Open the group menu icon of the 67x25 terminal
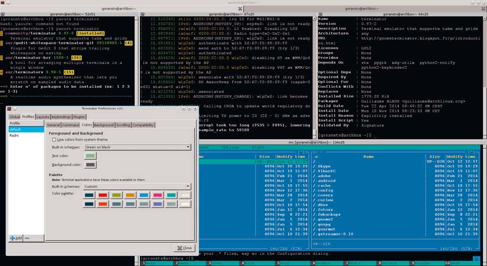This screenshot has width=487, height=266. click(x=142, y=14)
